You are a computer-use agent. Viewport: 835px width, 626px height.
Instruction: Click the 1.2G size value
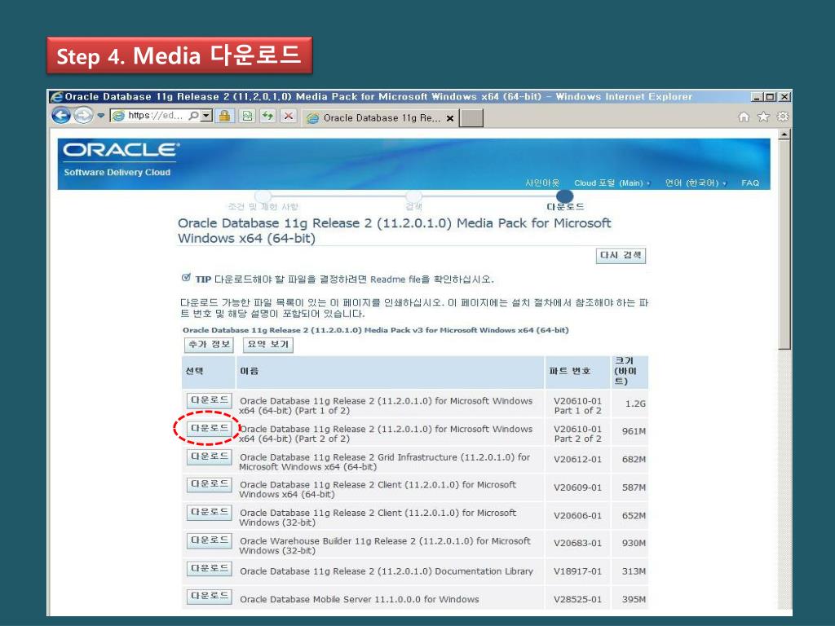click(x=635, y=403)
